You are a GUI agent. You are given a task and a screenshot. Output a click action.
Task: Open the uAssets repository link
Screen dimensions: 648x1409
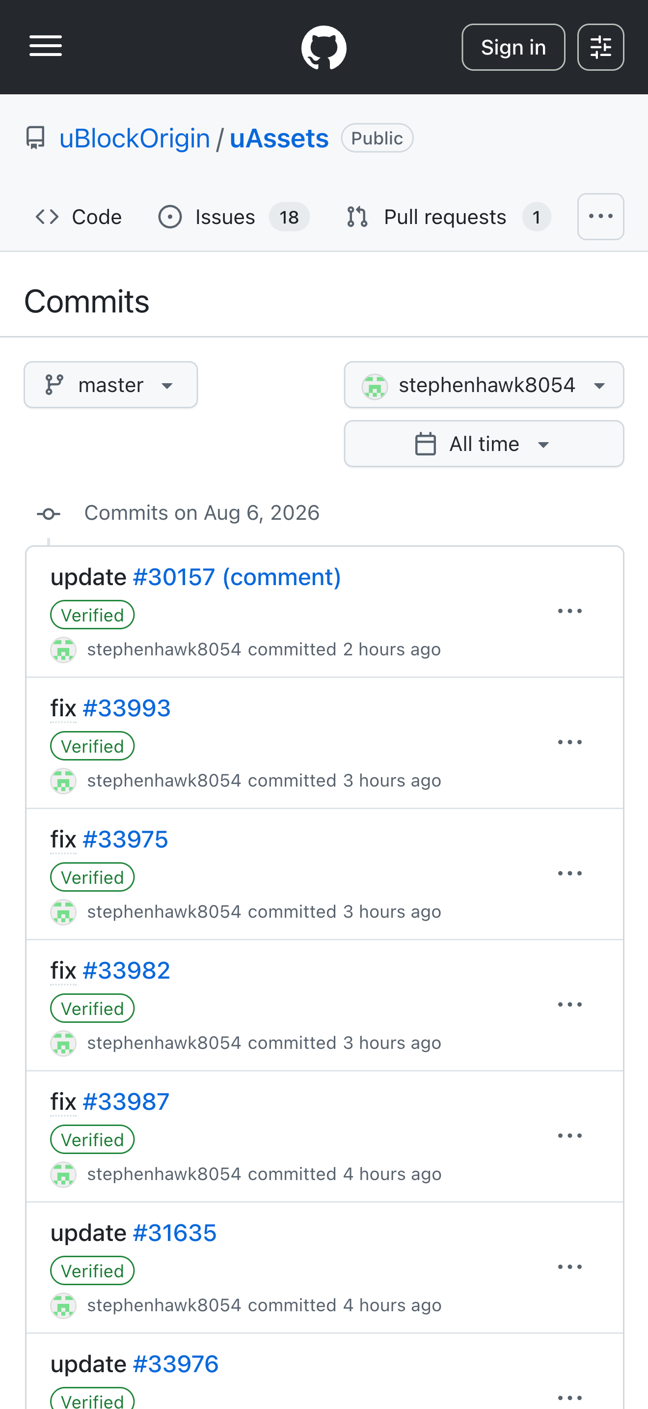[x=279, y=139]
